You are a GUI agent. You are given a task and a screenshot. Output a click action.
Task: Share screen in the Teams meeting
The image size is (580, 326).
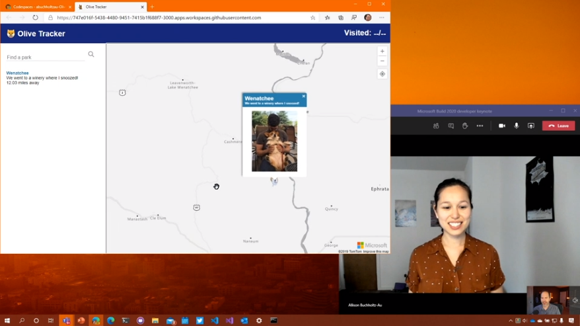pyautogui.click(x=531, y=126)
